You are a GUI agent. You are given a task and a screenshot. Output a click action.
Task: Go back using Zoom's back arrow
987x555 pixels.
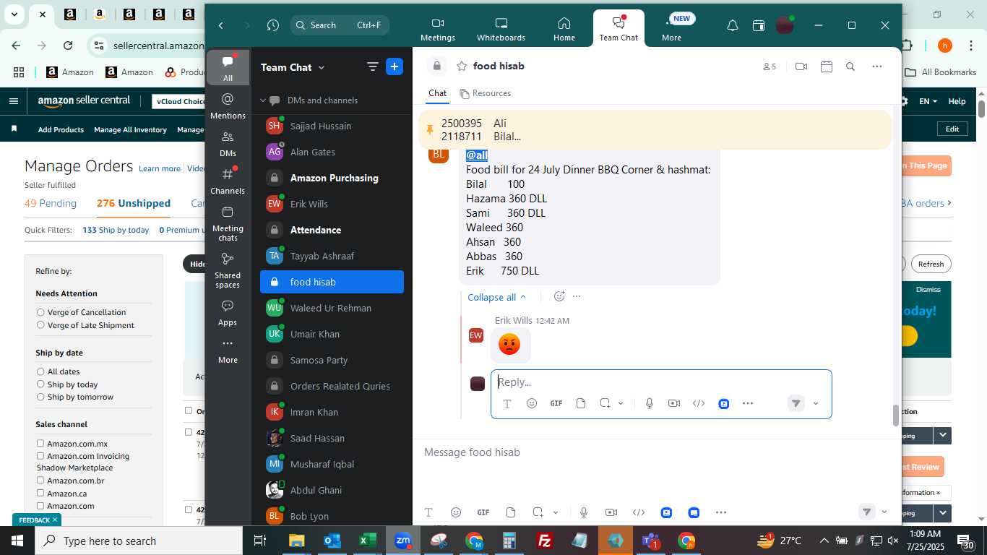(x=221, y=25)
